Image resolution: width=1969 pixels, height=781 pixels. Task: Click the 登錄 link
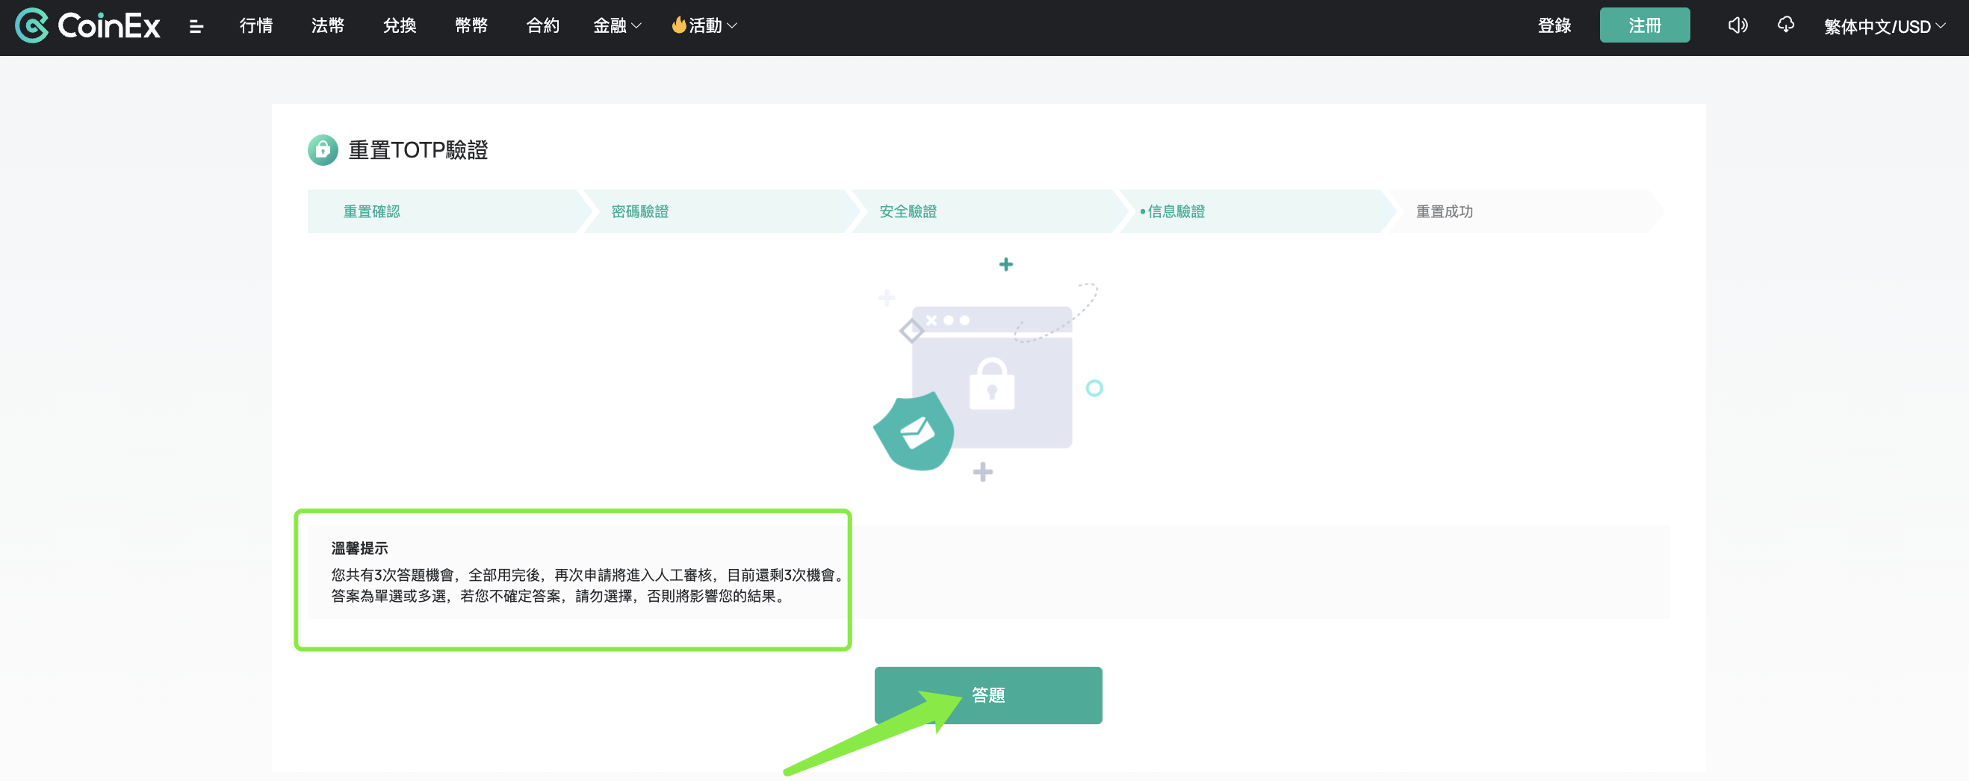coord(1554,26)
